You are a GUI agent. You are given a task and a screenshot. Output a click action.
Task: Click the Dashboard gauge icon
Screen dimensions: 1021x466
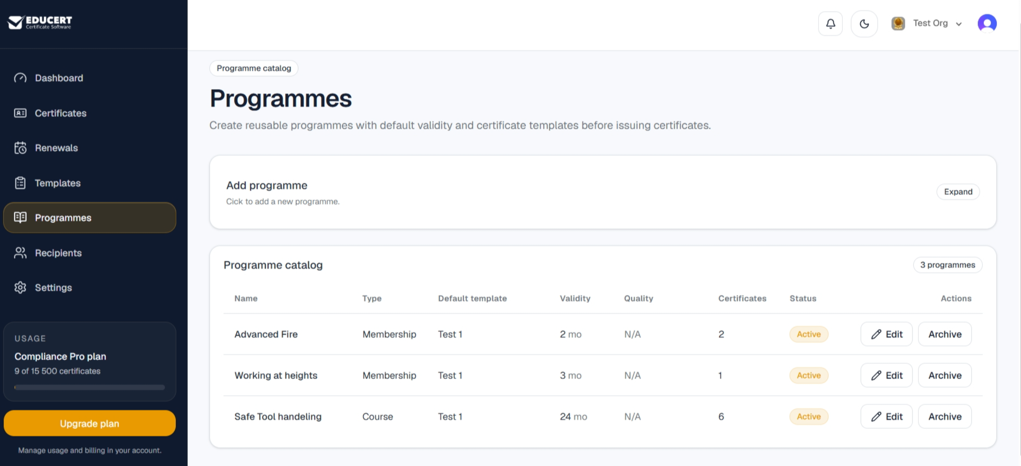[20, 78]
